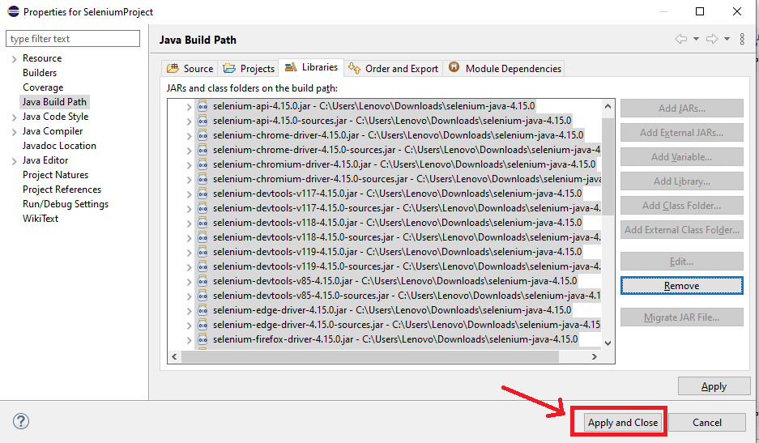Click jar icon of selenium-edge-driver-4.15.0-sources.jar

click(x=203, y=325)
